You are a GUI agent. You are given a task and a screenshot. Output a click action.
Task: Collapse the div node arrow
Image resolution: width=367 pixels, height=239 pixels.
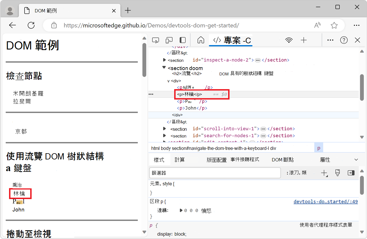(169, 81)
